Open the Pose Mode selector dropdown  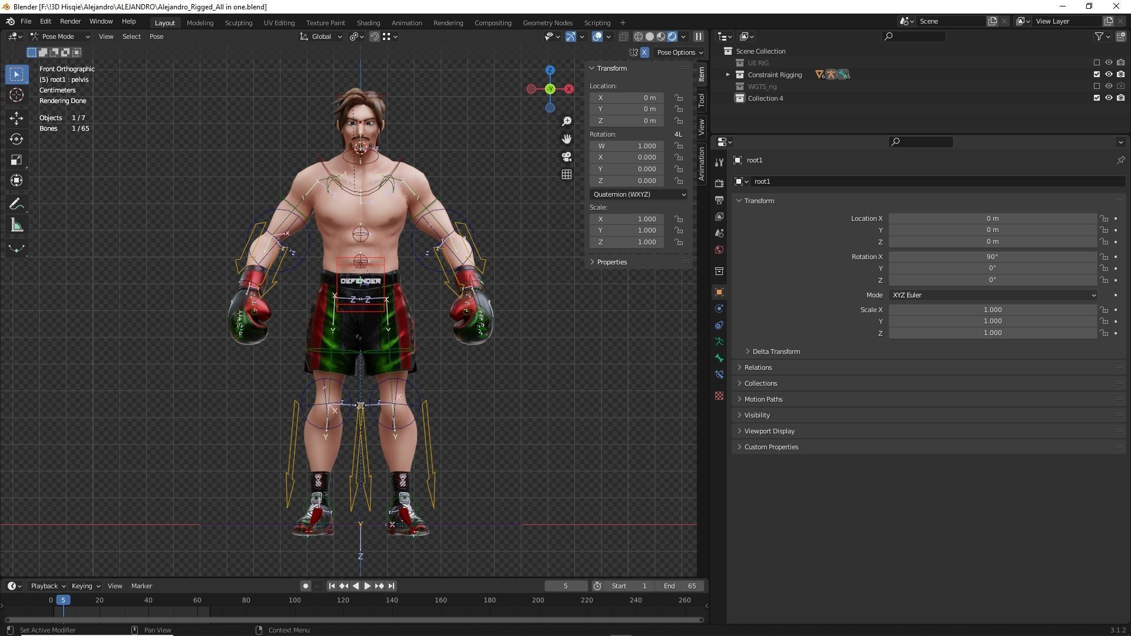[x=60, y=37]
